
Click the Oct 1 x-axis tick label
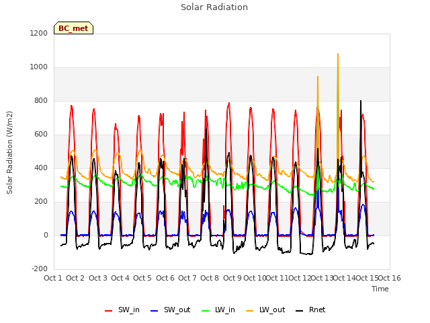pos(53,278)
